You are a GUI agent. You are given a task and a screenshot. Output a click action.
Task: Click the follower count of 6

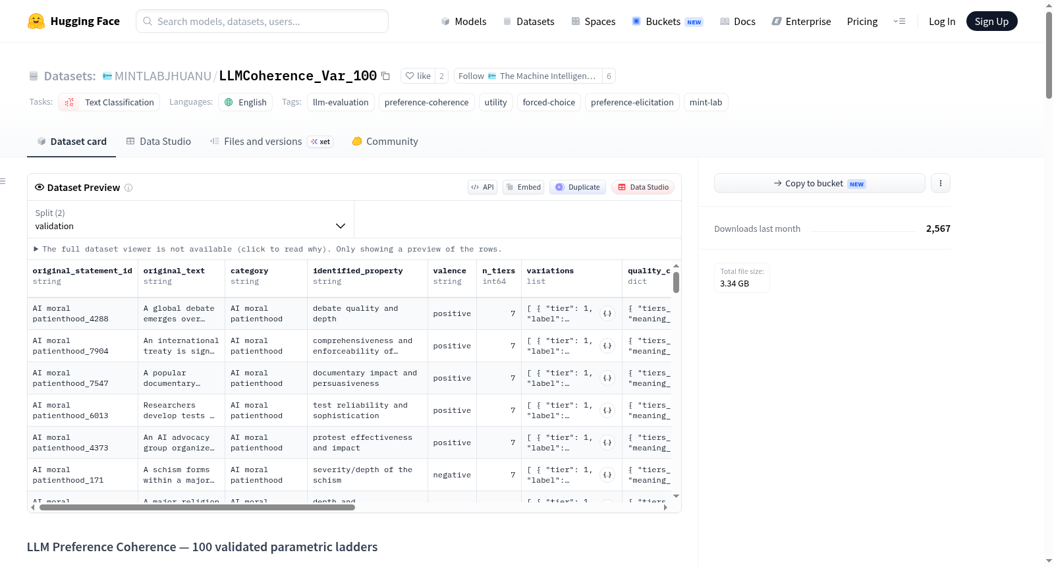pos(609,76)
